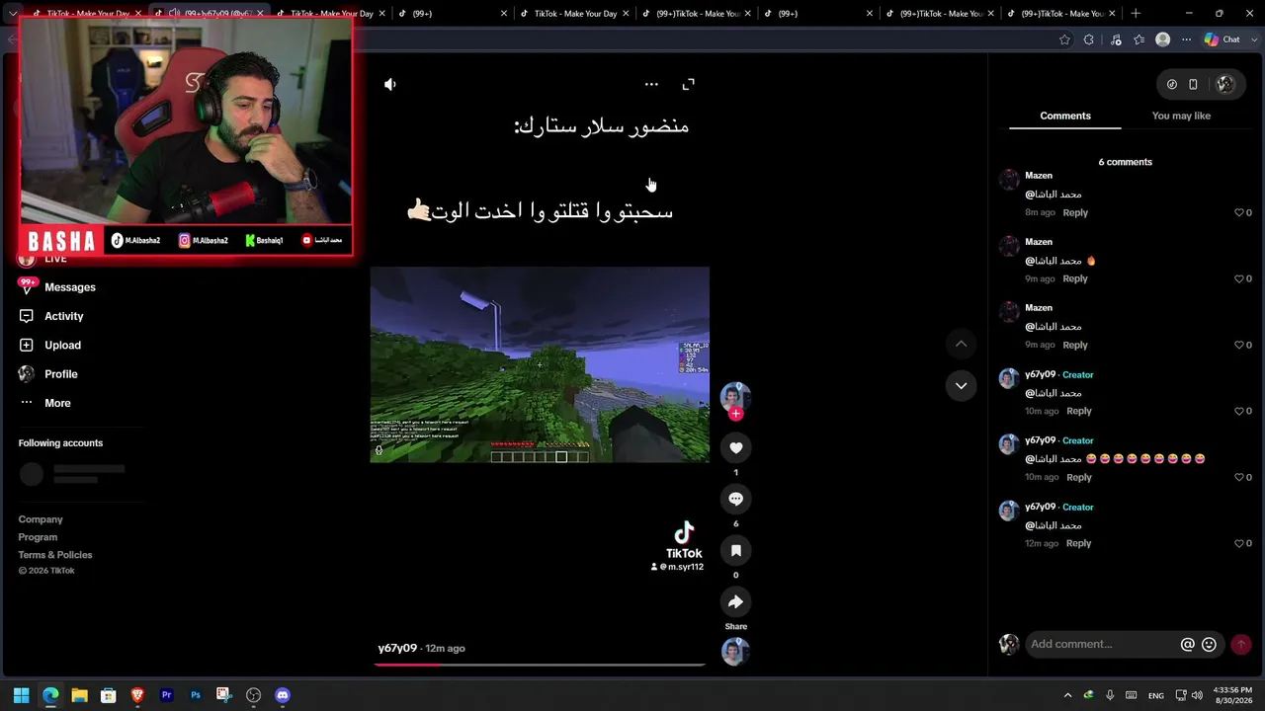Open the Terms & Policies footer link
This screenshot has width=1265, height=711.
55,555
